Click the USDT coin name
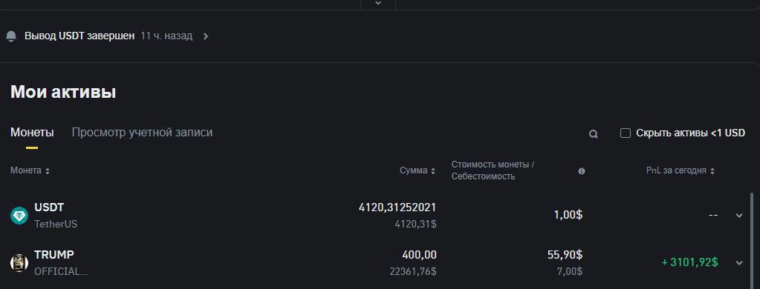 pyautogui.click(x=49, y=207)
